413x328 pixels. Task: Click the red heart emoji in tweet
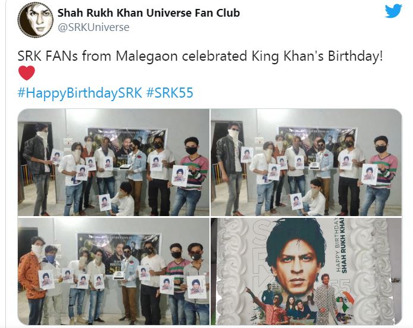point(27,73)
